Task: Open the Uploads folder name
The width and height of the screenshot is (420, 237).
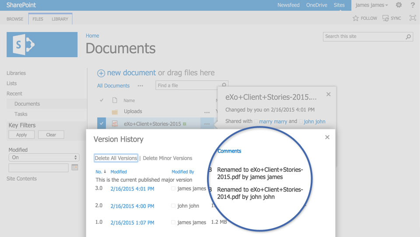Action: [x=133, y=112]
